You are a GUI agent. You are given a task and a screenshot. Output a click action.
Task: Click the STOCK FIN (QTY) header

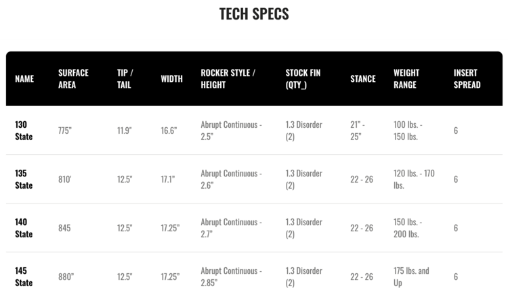coord(303,78)
